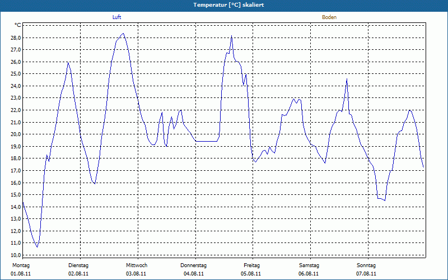Click the 22,0 y-axis value
Image resolution: width=448 pixels, height=280 pixels.
click(x=16, y=110)
